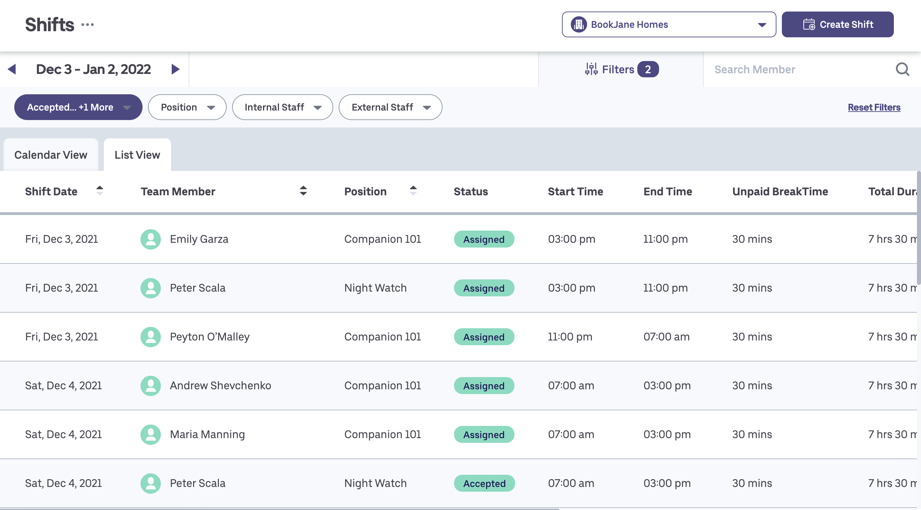The width and height of the screenshot is (921, 510).
Task: Click the Reset Filters link
Action: tap(874, 107)
